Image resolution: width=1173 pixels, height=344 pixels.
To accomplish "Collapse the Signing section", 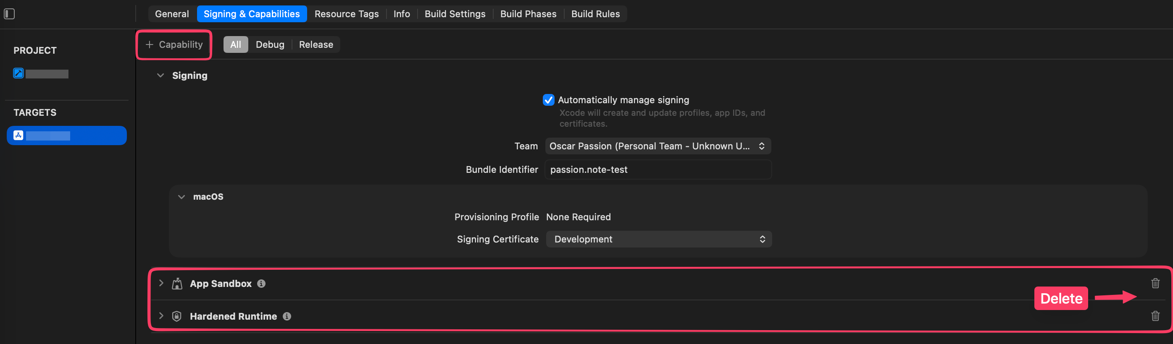I will pyautogui.click(x=160, y=76).
